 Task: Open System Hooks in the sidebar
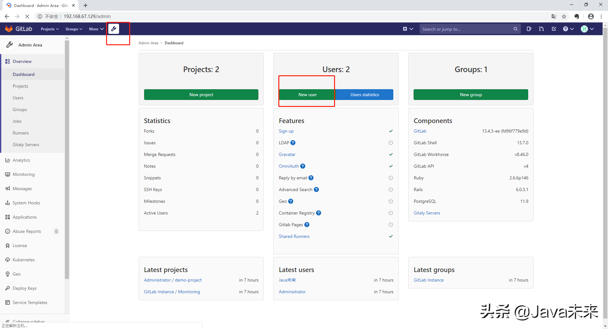point(32,203)
